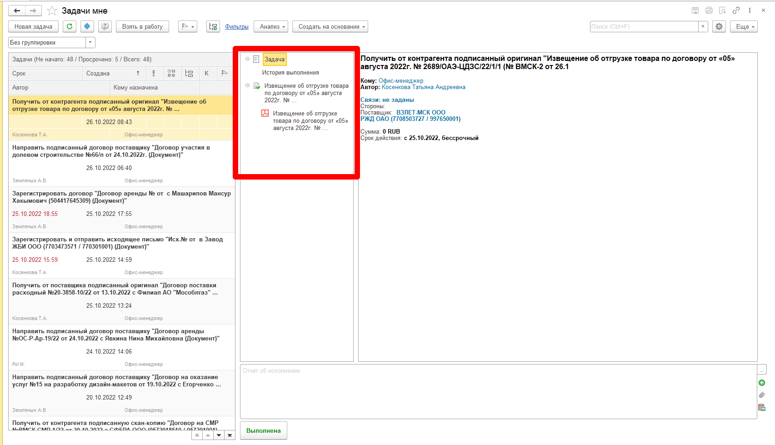
Task: Go forward with the right arrow button
Action: tap(33, 10)
